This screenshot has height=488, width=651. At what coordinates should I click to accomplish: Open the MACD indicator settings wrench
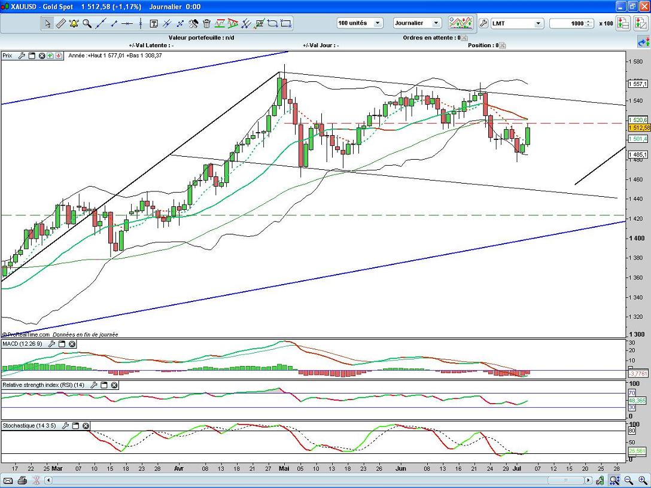click(51, 344)
